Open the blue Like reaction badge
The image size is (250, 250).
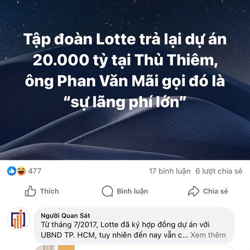pos(12,171)
